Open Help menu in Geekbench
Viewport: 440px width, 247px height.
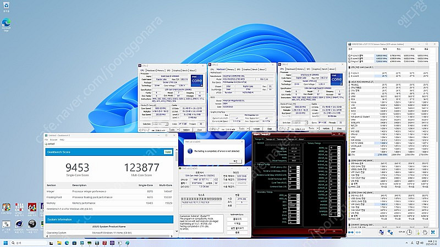pyautogui.click(x=62, y=139)
